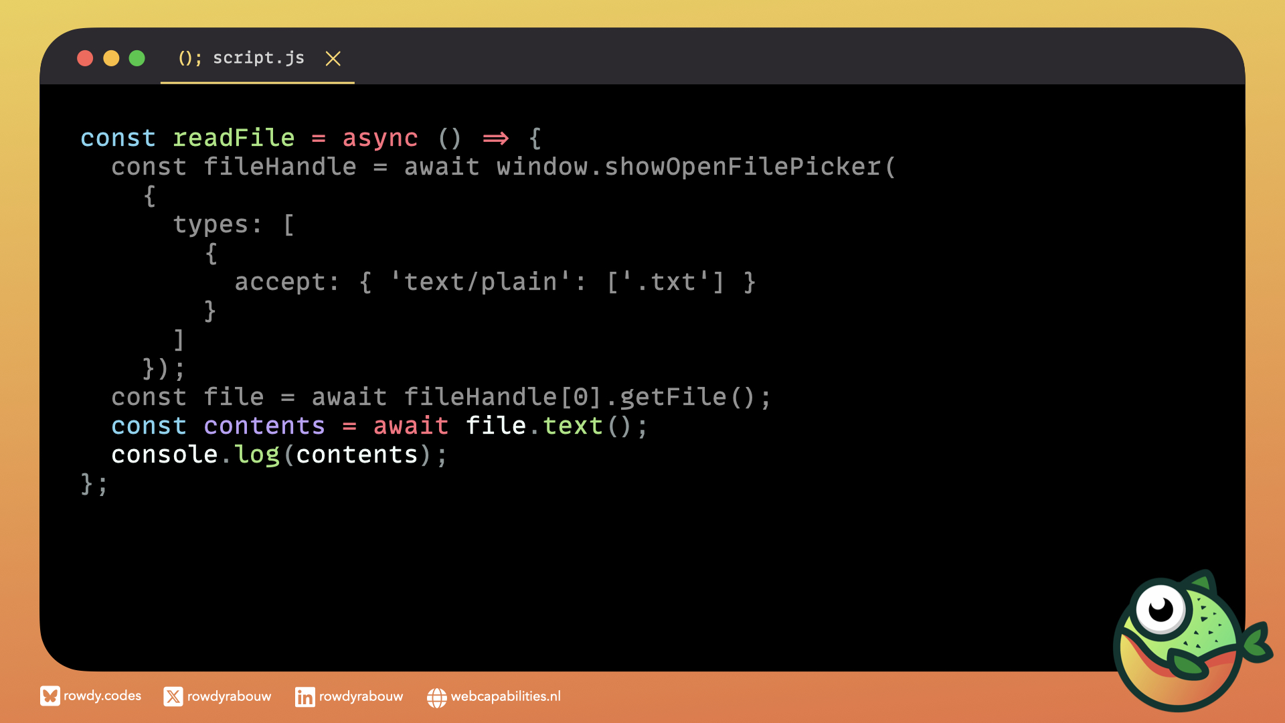This screenshot has height=723, width=1285.
Task: Click the readFile function name
Action: pyautogui.click(x=234, y=138)
